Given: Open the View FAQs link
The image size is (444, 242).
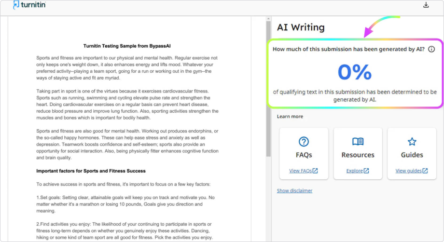Looking at the screenshot, I should 303,171.
